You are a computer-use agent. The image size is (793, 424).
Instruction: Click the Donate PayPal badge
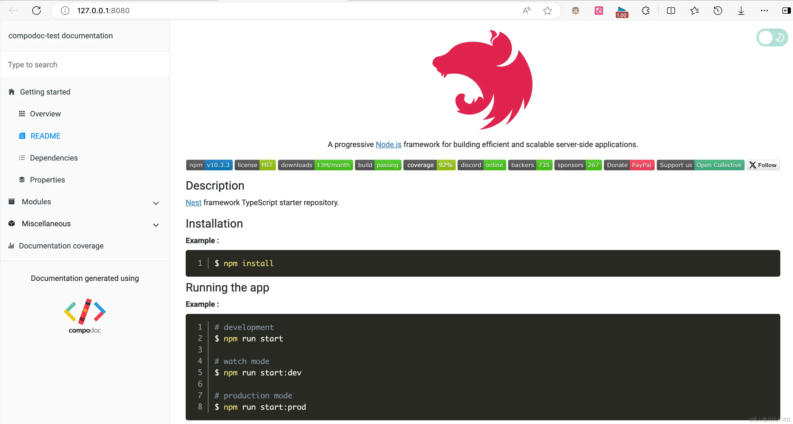pyautogui.click(x=629, y=165)
